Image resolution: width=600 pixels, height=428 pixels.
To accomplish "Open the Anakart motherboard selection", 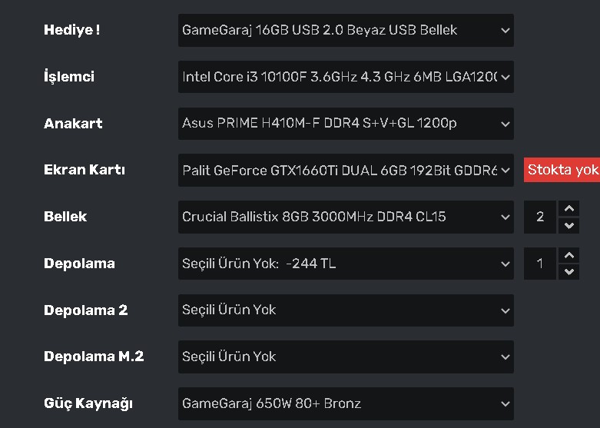I will [346, 124].
